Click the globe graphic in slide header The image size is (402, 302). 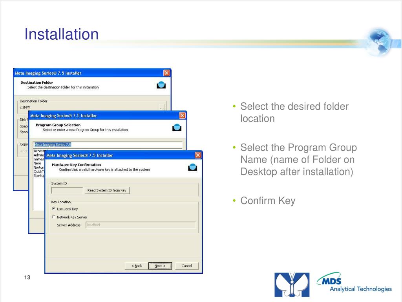click(x=379, y=42)
